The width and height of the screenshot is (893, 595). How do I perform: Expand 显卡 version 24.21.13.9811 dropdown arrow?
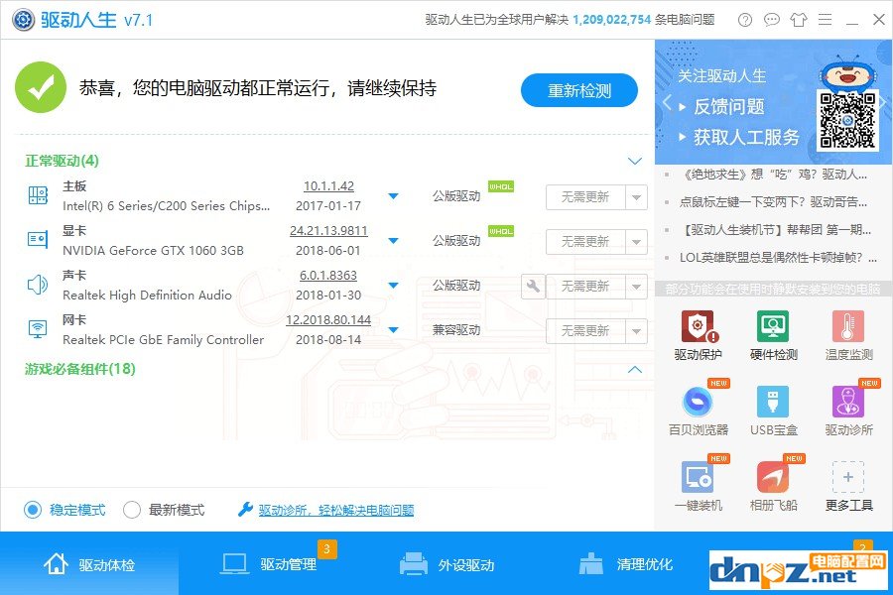click(x=393, y=240)
